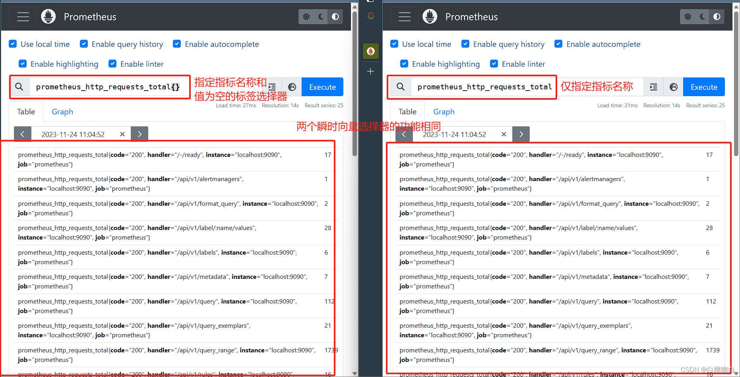Step to the next evaluation time in the right window
Viewport: 740px width, 377px height.
click(x=521, y=134)
